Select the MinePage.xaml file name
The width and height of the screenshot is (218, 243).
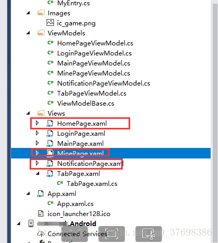pos(80,153)
